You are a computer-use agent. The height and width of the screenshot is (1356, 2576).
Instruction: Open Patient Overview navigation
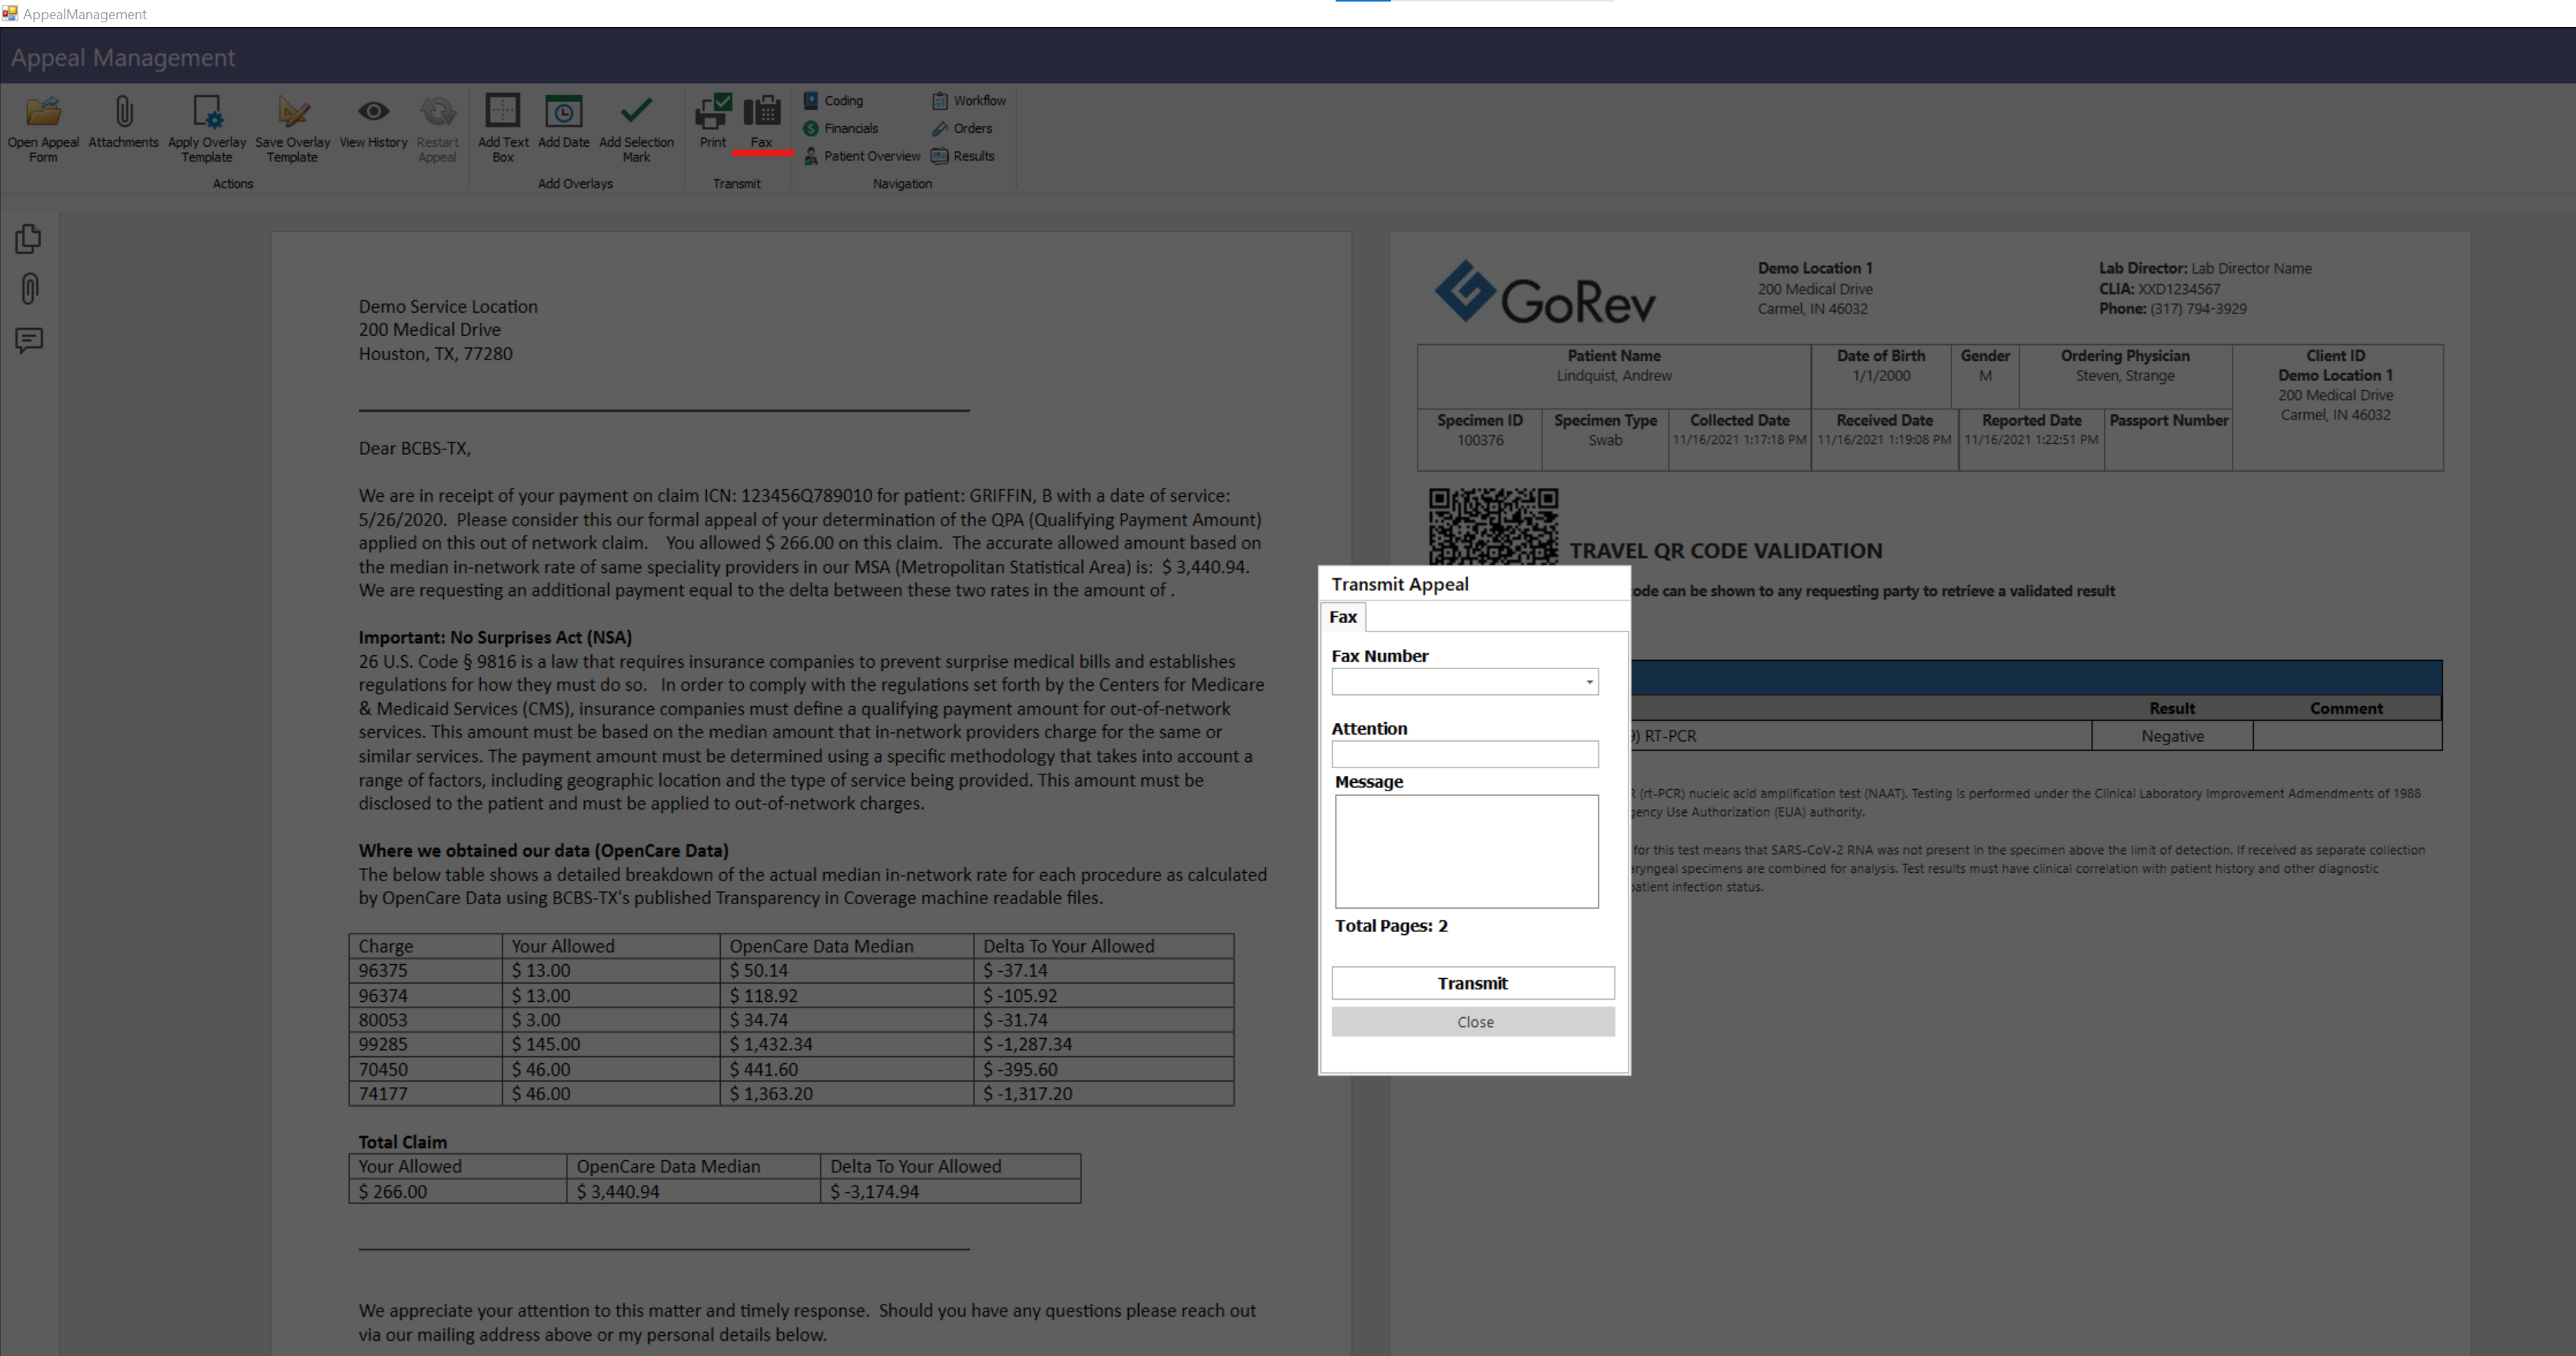862,156
